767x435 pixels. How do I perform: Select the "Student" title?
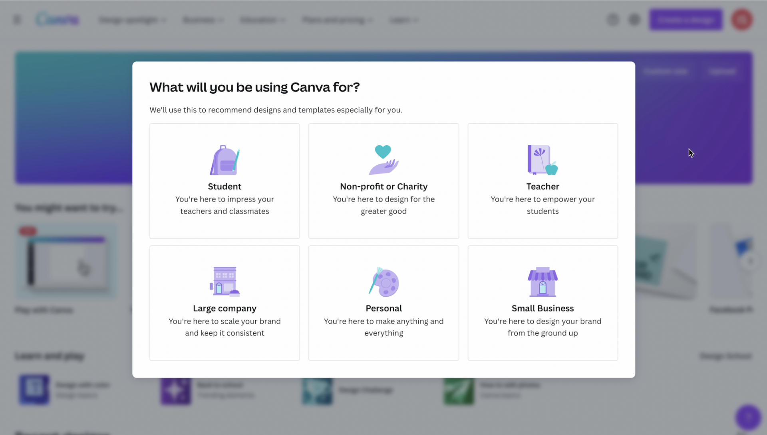coord(225,186)
